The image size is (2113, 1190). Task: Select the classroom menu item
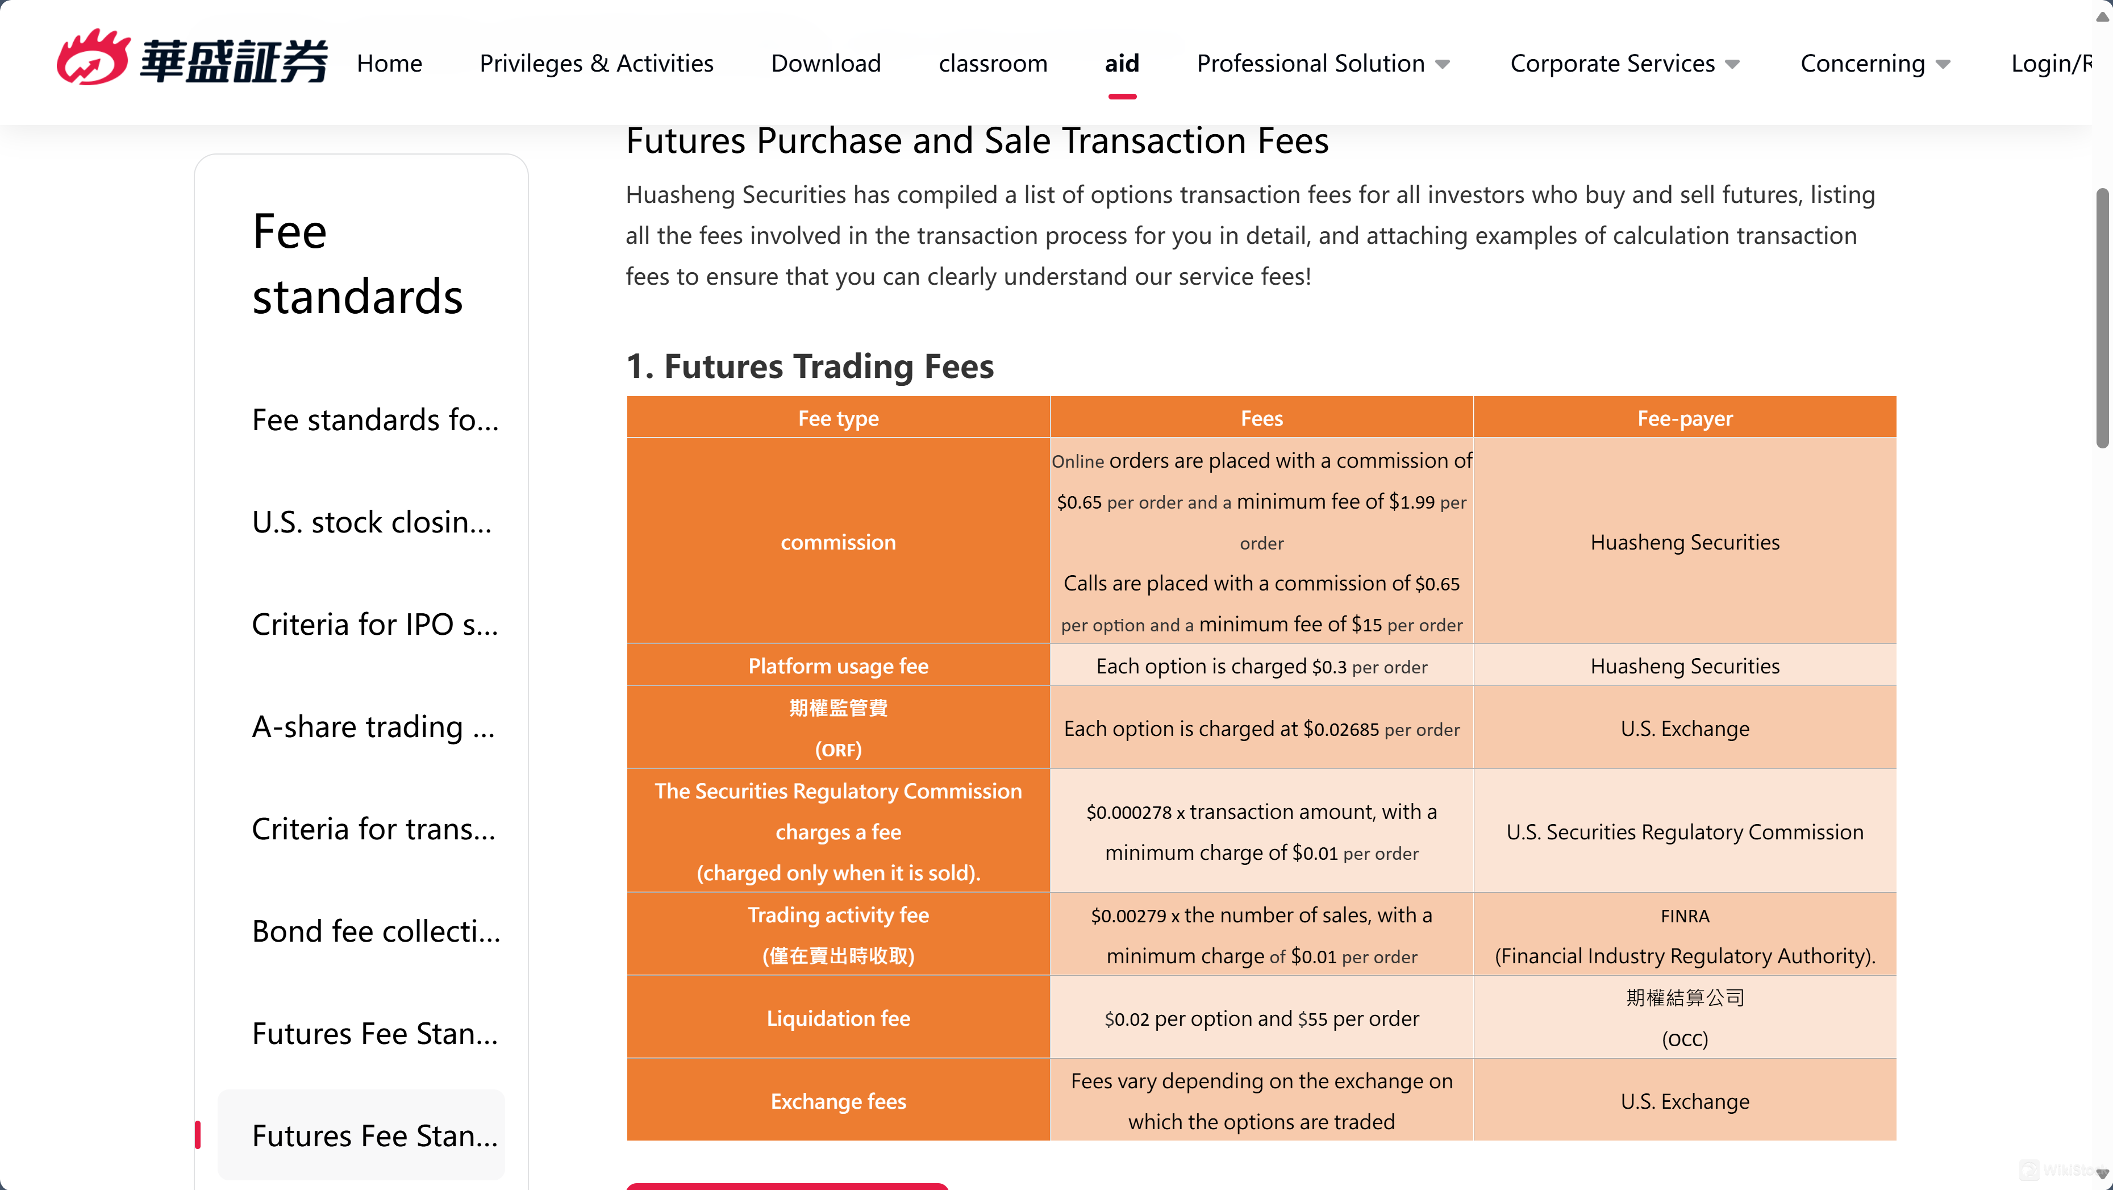point(993,63)
